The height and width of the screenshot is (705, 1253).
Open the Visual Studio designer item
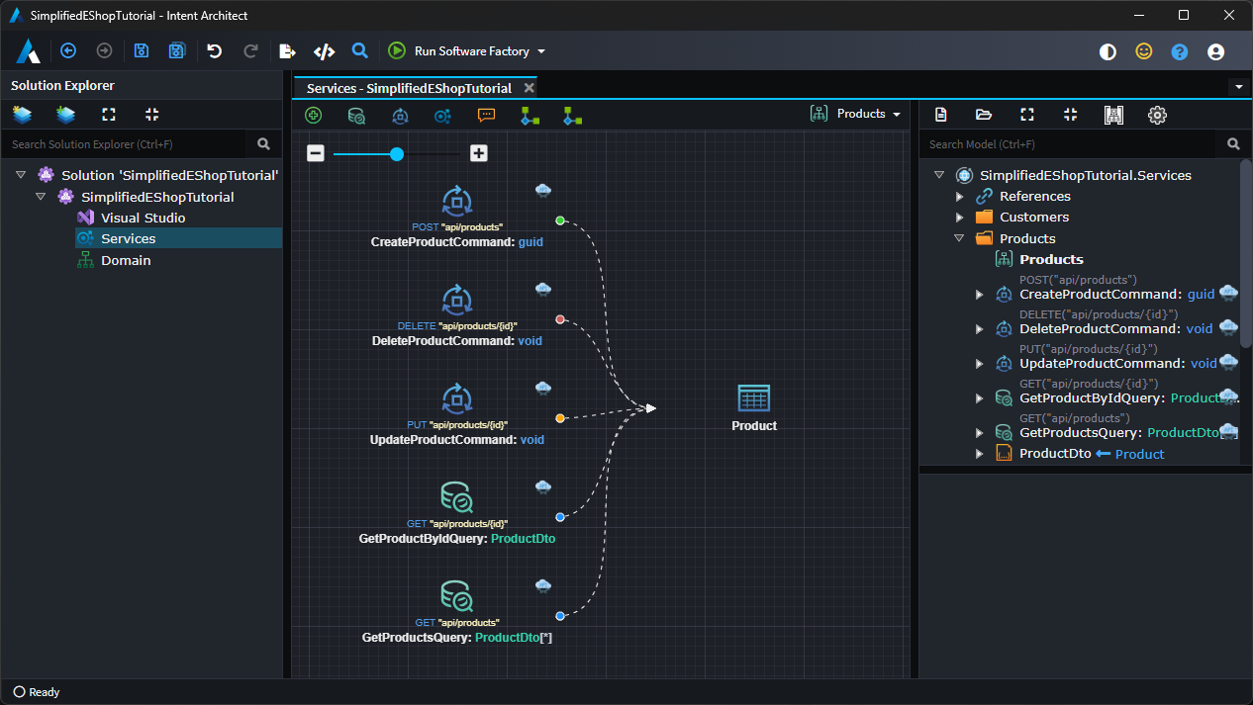[x=143, y=218]
